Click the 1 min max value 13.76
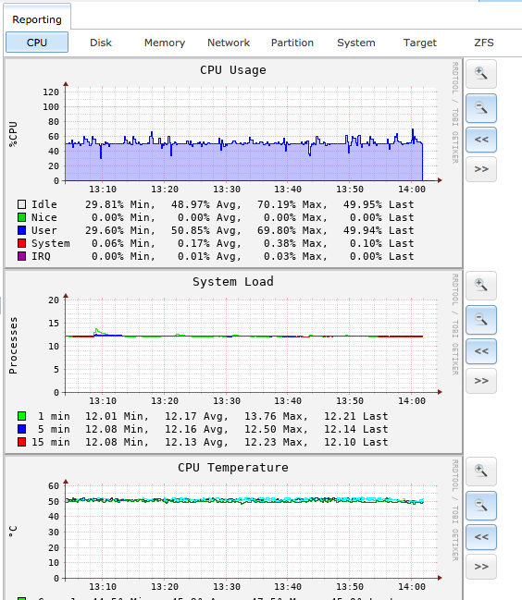Image resolution: width=522 pixels, height=600 pixels. (260, 416)
